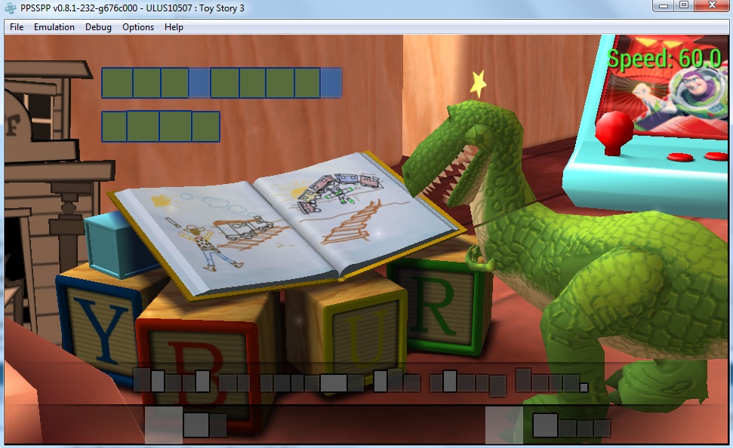Screen dimensions: 733x448
Task: Open the Debug menu
Action: click(x=98, y=27)
